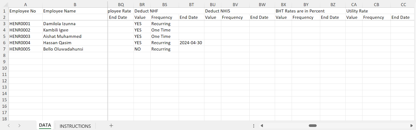Image resolution: width=416 pixels, height=130 pixels.
Task: Select column BY header
Action: [x=306, y=5]
